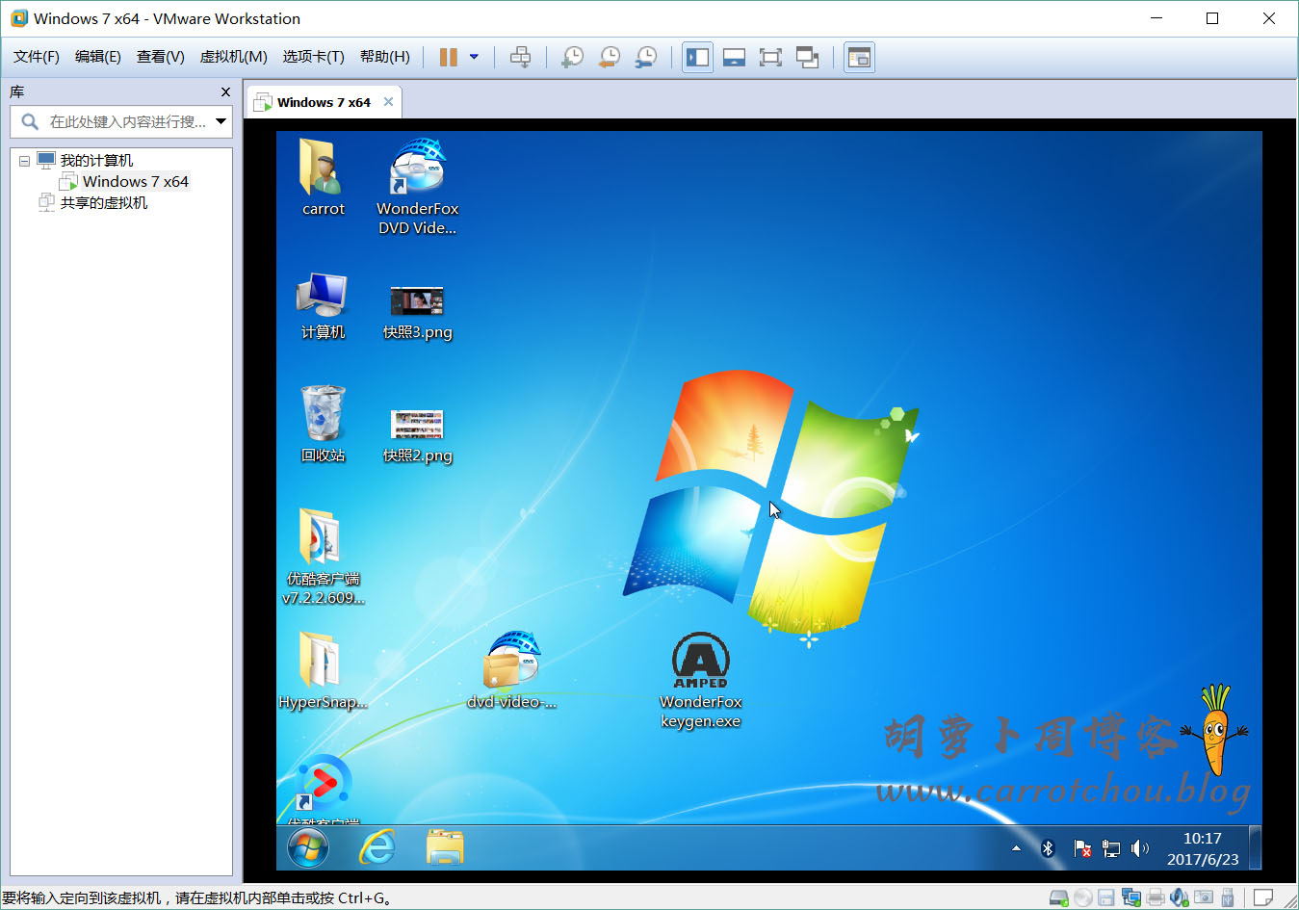Select Windows 7 x64 in the library
Image resolution: width=1299 pixels, height=910 pixels.
[135, 182]
